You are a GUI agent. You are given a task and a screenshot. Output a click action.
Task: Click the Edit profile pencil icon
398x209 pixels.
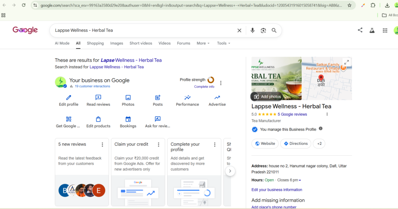pyautogui.click(x=68, y=98)
